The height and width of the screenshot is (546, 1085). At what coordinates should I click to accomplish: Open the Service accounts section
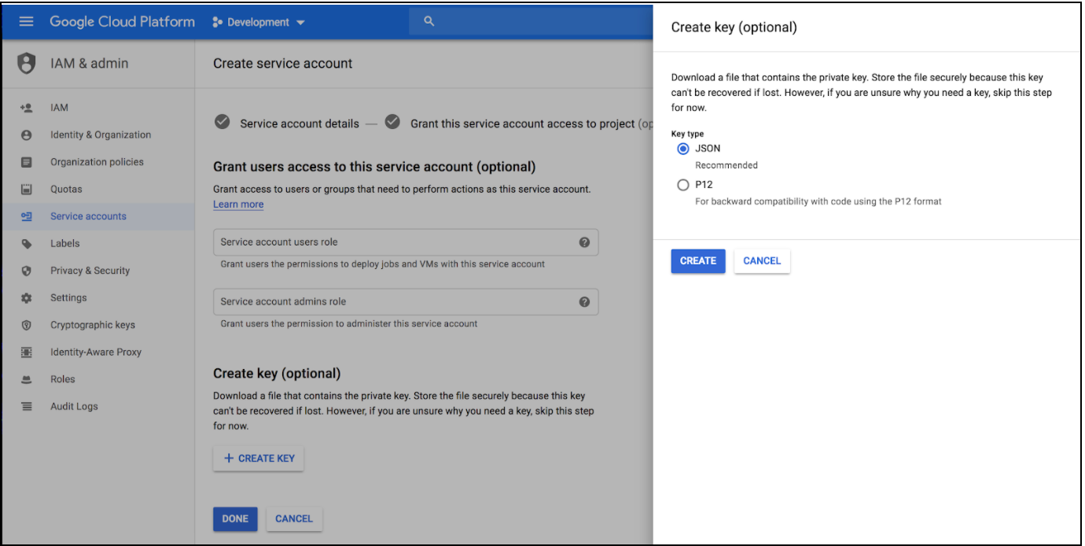[89, 216]
